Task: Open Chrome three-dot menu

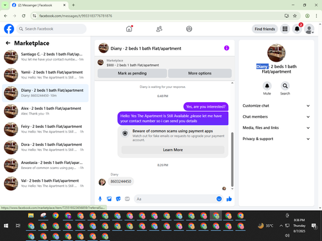Action: 316,16
